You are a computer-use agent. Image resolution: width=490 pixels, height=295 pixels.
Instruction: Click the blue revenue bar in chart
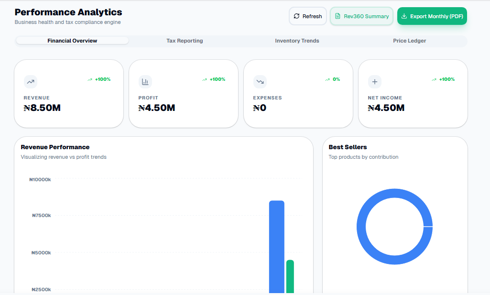[277, 247]
